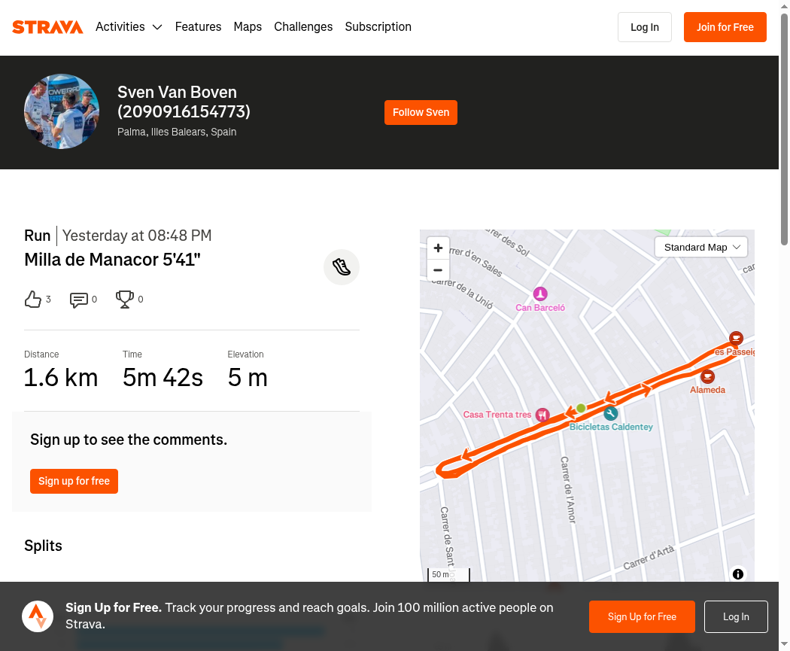
Task: Log in from the top navigation bar
Action: 645,27
